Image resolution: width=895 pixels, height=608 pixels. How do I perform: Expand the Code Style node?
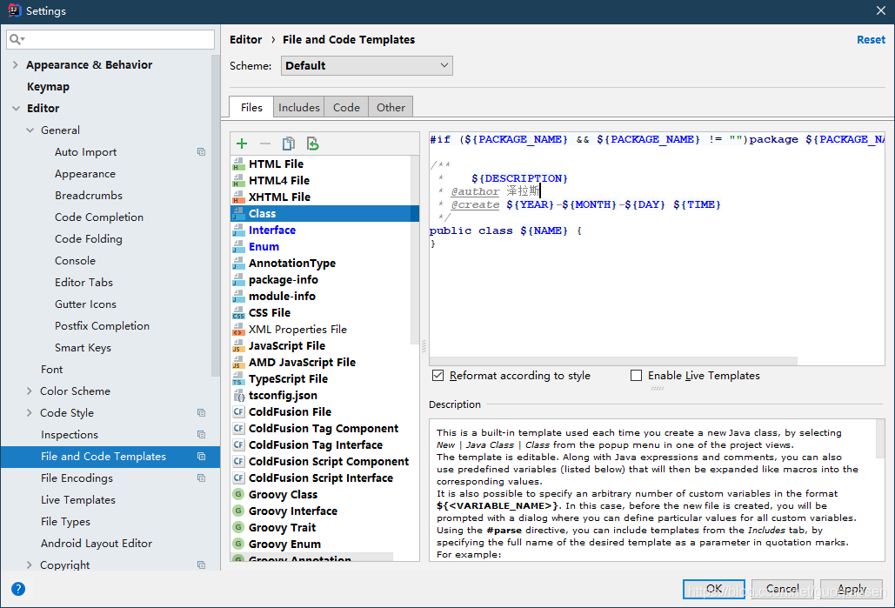[x=29, y=413]
